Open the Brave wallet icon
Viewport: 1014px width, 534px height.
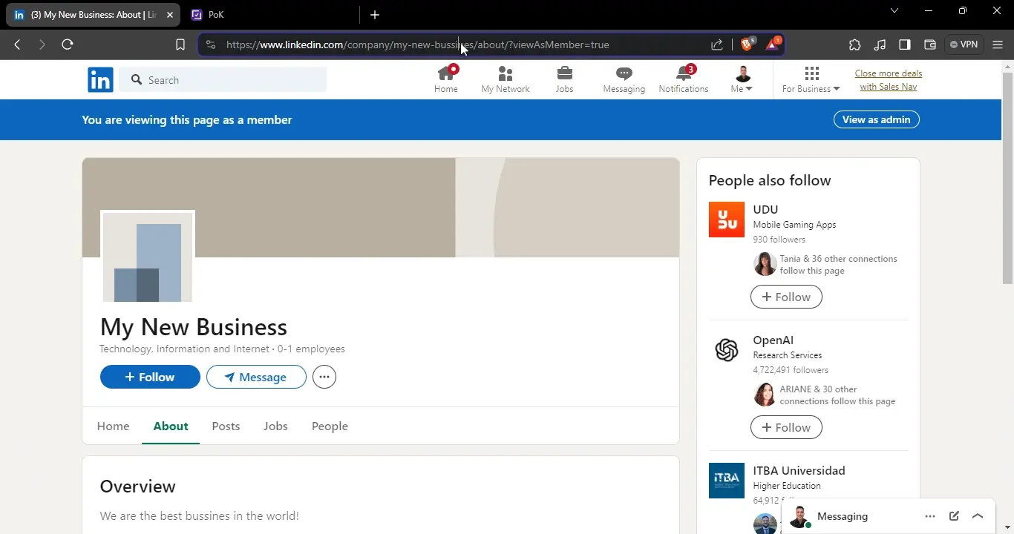[x=929, y=44]
